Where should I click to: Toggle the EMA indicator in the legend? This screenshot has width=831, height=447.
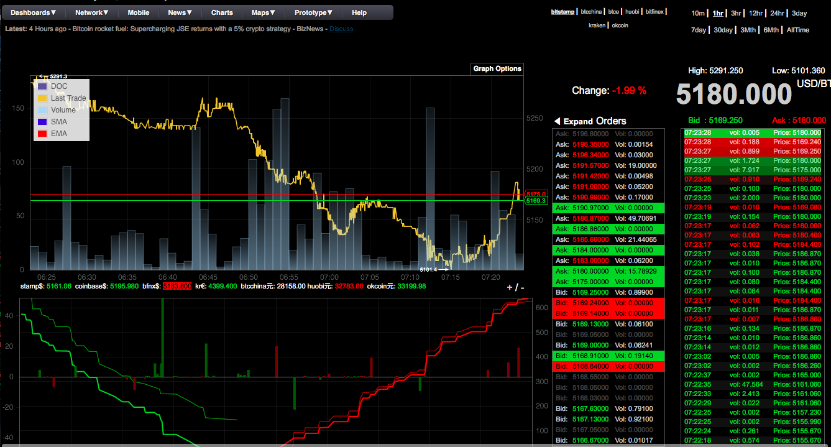pyautogui.click(x=58, y=134)
